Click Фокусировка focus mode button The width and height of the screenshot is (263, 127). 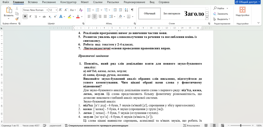[191, 125]
